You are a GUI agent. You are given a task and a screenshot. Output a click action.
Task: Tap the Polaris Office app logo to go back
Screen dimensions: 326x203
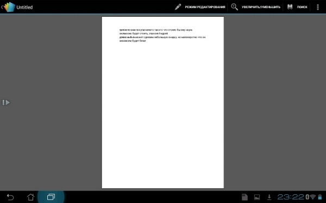[x=9, y=7]
